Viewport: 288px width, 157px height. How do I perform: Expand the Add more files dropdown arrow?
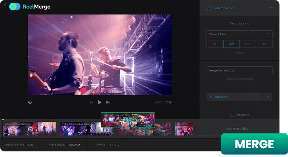tap(271, 8)
